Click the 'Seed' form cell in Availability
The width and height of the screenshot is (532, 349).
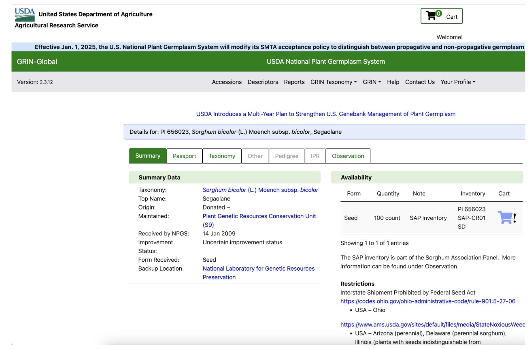350,218
